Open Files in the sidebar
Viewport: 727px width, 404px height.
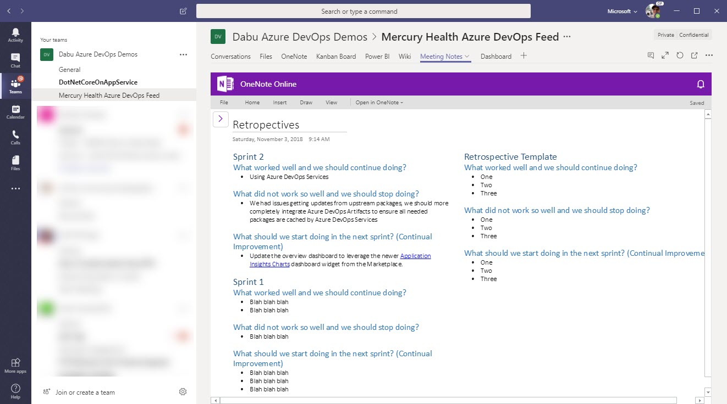15,163
